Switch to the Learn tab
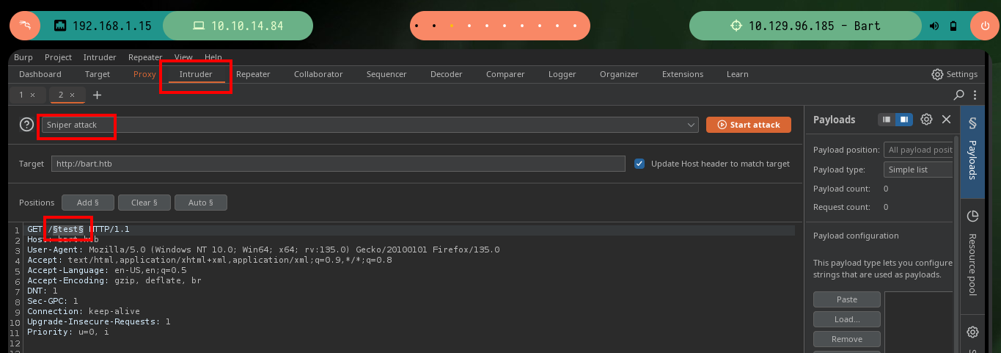Image resolution: width=1001 pixels, height=353 pixels. [737, 74]
